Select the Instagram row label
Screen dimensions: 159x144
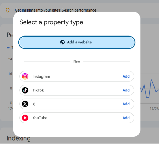tap(41, 76)
